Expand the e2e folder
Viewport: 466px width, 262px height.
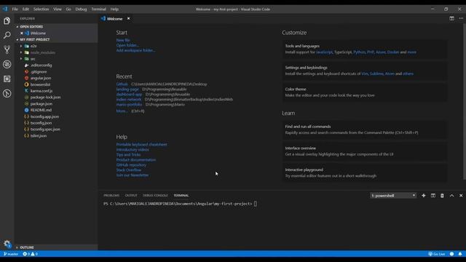[33, 46]
